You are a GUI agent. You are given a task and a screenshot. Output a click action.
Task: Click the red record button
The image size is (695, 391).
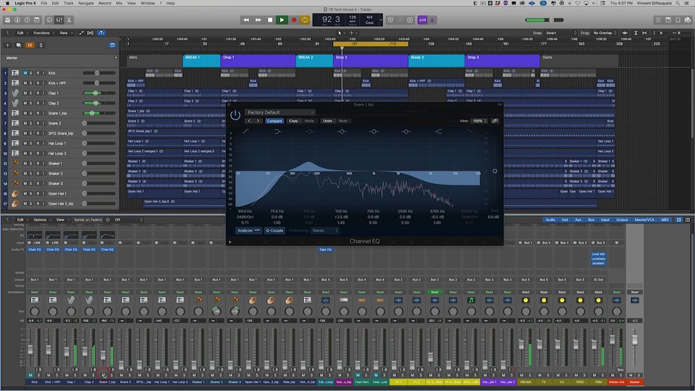[293, 20]
